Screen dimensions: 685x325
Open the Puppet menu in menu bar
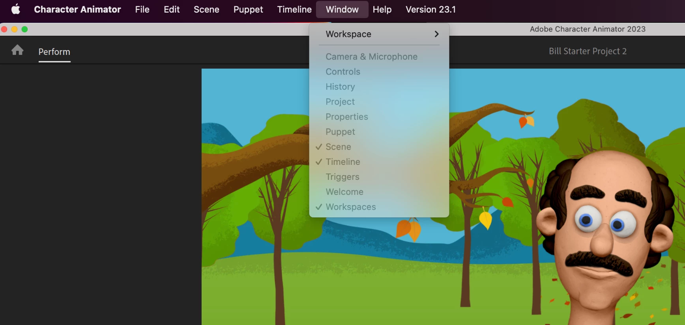click(x=248, y=9)
